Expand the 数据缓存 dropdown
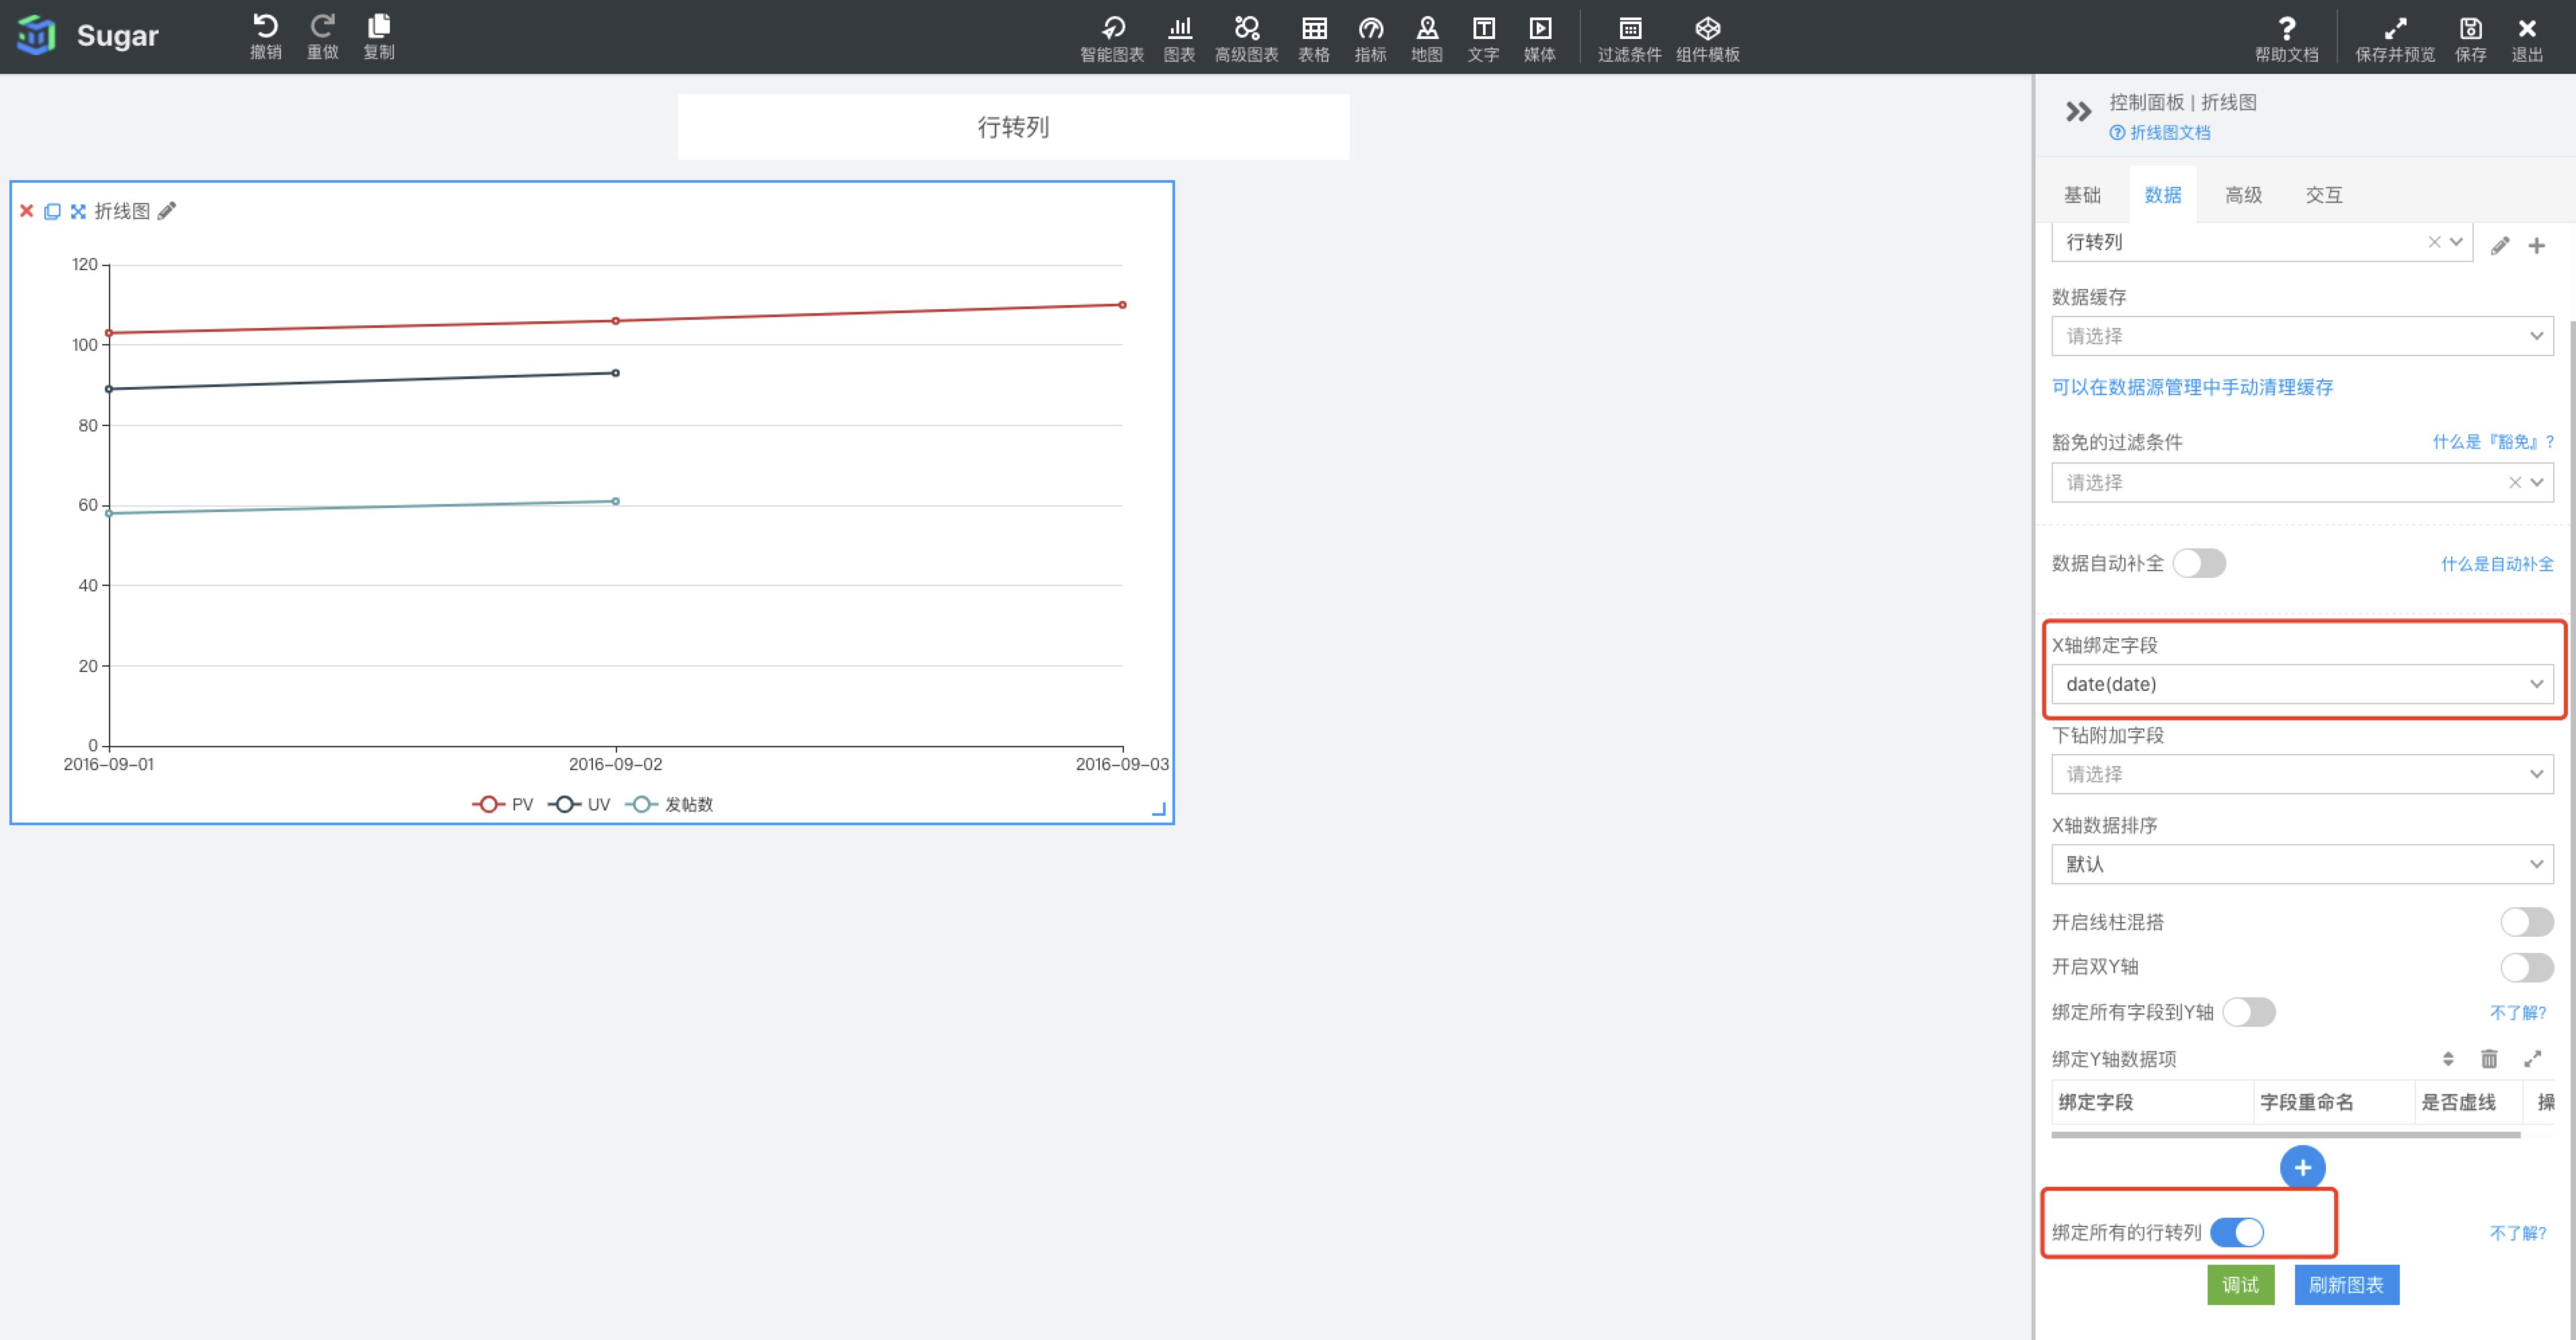 coord(2301,336)
